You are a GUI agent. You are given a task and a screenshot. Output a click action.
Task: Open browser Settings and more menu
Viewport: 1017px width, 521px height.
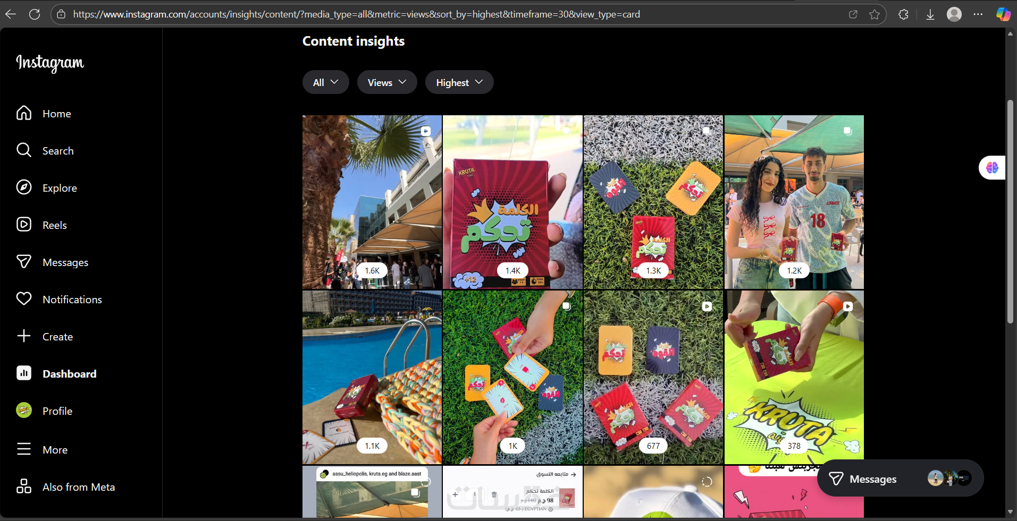point(978,14)
